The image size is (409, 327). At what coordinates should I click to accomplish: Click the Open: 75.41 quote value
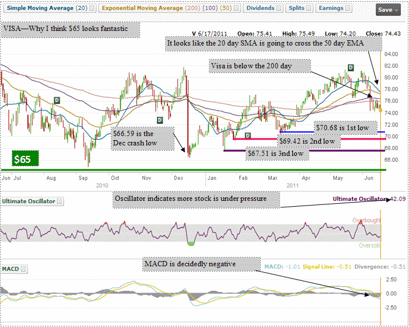tap(254, 34)
